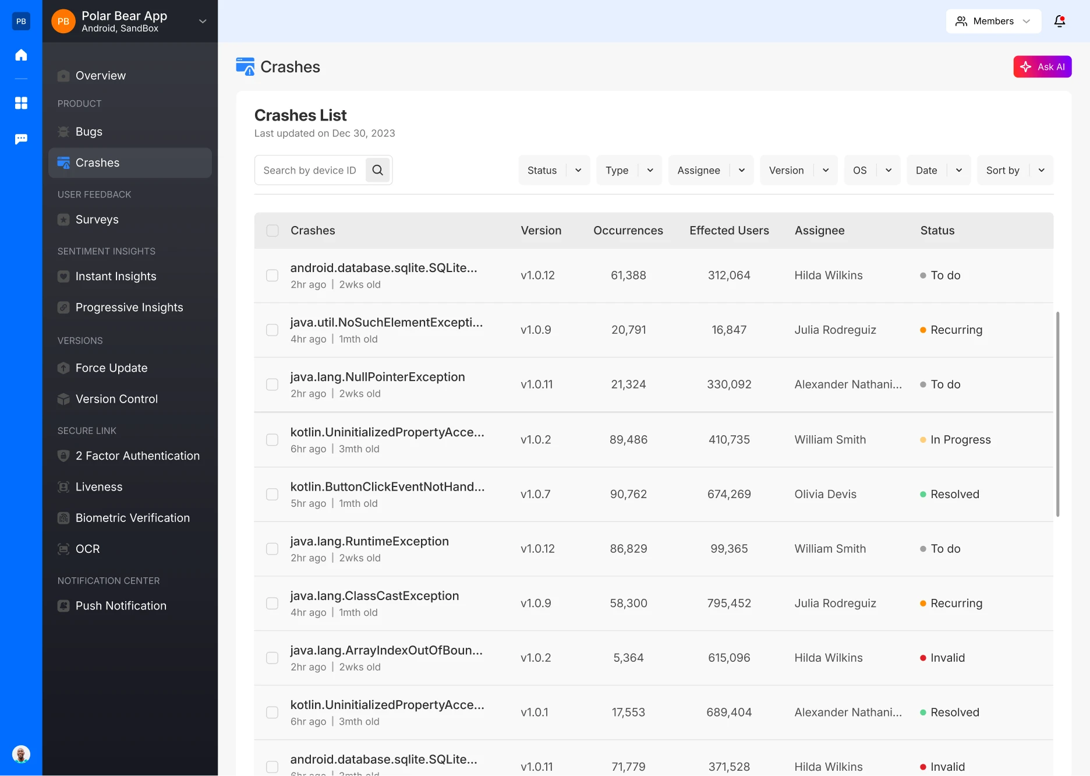Click the crashes list vertical scrollbar

[x=1057, y=414]
